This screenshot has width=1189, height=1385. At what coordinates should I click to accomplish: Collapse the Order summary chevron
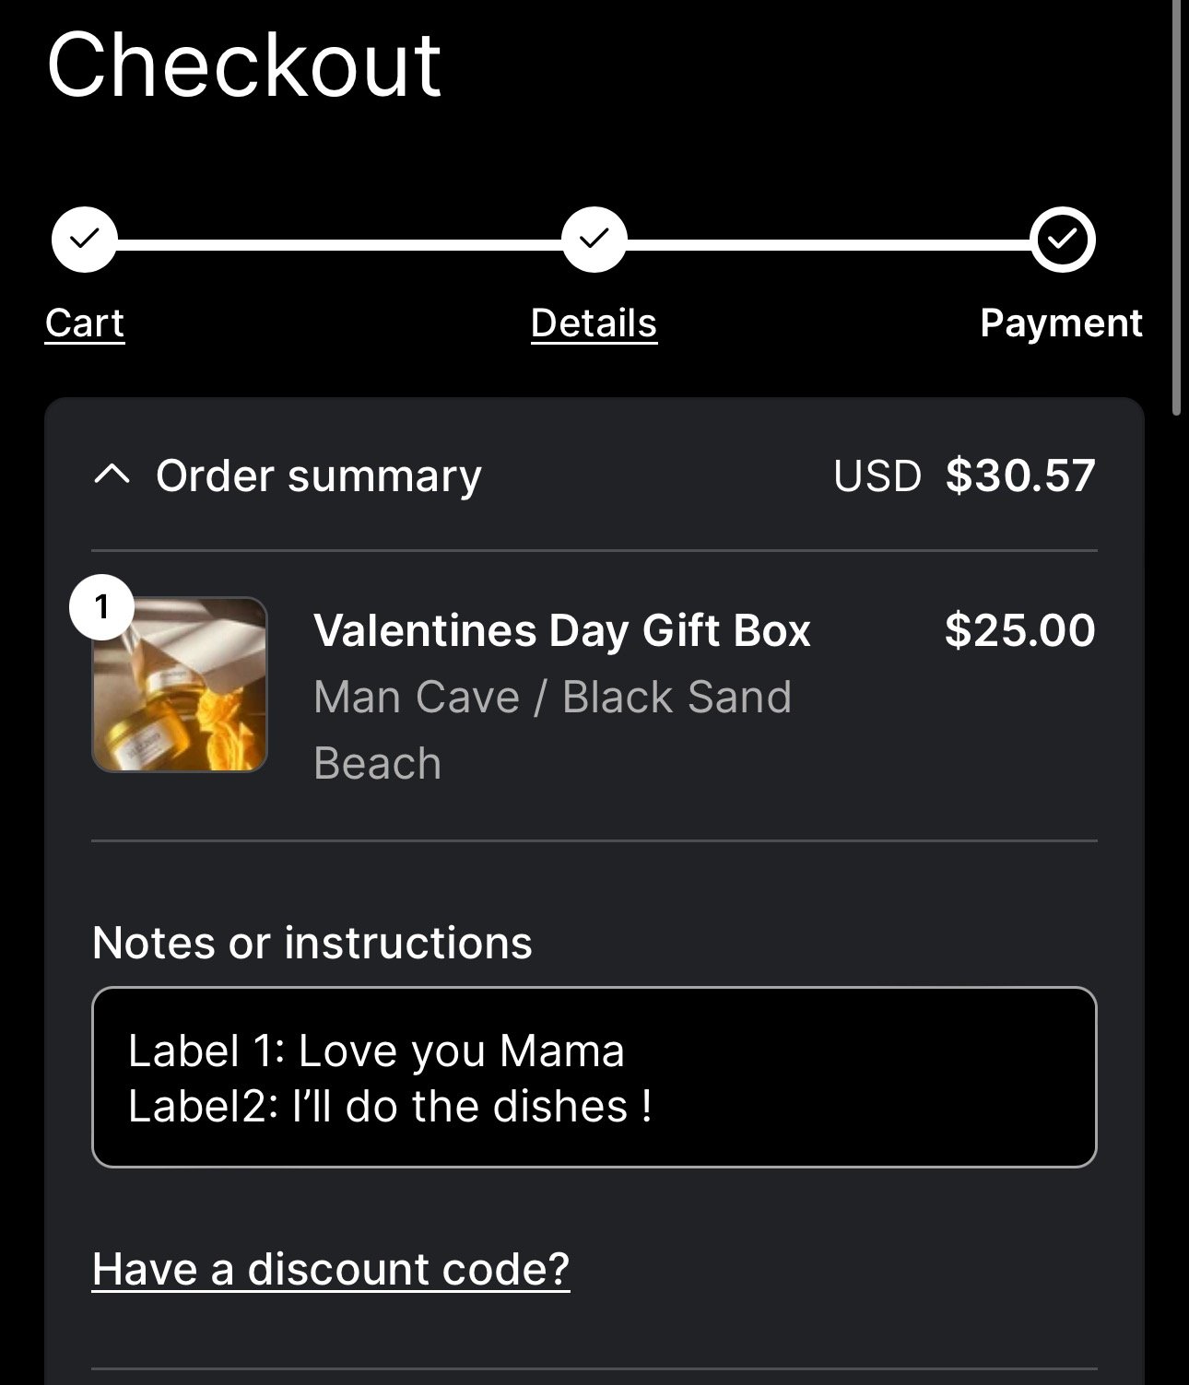[x=112, y=475]
